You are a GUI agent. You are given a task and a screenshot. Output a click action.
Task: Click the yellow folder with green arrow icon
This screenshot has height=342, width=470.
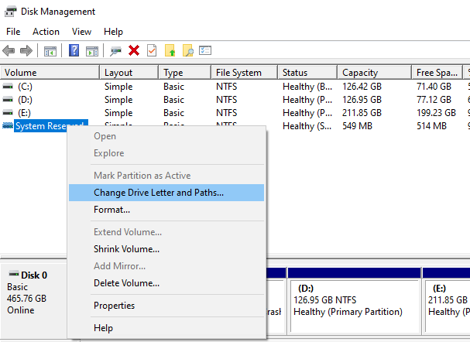[x=170, y=51]
